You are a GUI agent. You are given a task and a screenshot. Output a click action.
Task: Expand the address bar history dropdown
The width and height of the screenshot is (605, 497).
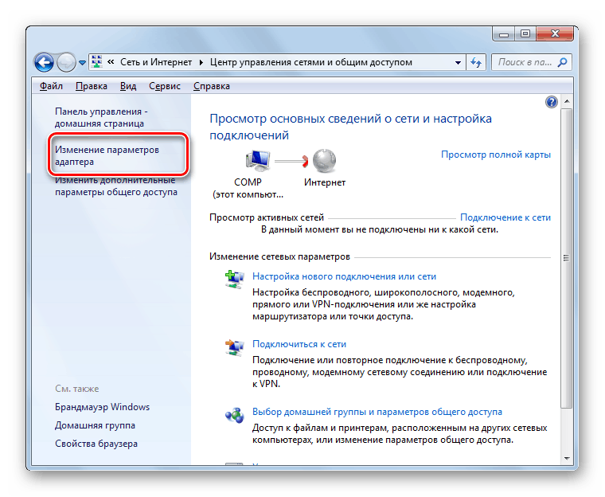458,62
